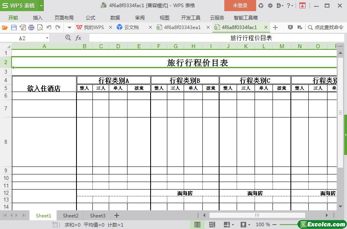Select column F header
Image resolution: width=347 pixels, height=229 pixels.
tap(159, 46)
